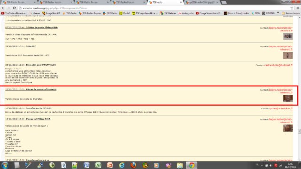Launch Internet Explorer from the taskbar

[x=121, y=165]
